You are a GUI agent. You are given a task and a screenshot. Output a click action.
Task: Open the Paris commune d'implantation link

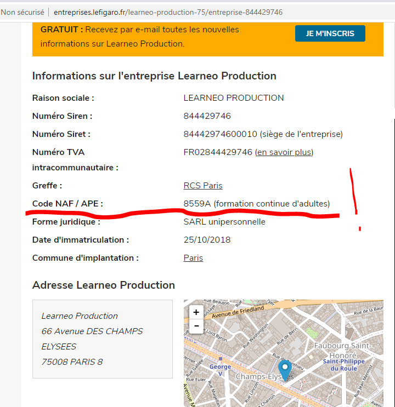pos(193,257)
